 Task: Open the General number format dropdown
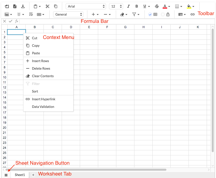pyautogui.click(x=68, y=14)
